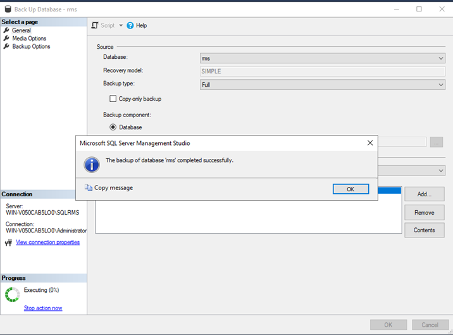This screenshot has width=453, height=335.
Task: Click the blue Help question-mark icon
Action: click(130, 25)
